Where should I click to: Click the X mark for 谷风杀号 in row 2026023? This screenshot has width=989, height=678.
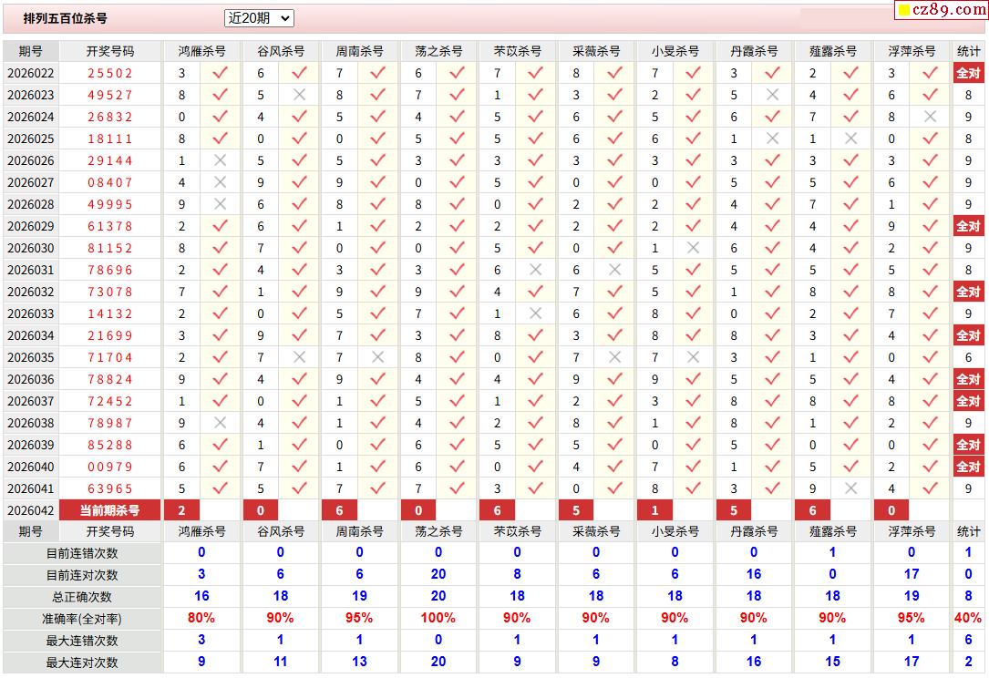(299, 95)
